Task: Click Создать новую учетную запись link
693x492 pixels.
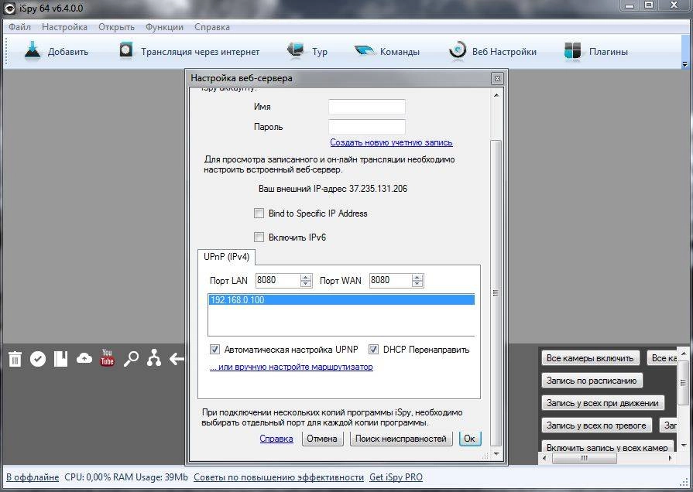Action: point(391,142)
